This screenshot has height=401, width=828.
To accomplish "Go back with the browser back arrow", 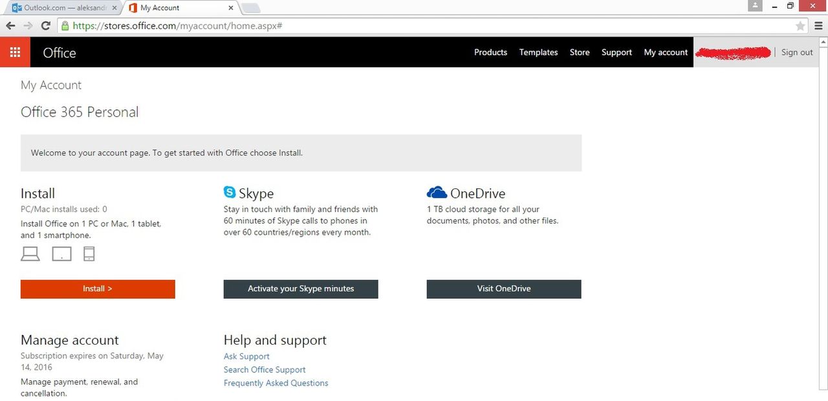I will coord(10,26).
